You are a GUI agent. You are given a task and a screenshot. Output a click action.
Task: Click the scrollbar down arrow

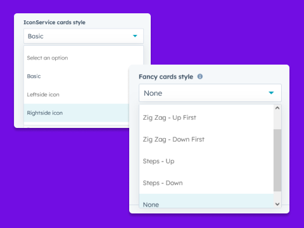(x=277, y=204)
